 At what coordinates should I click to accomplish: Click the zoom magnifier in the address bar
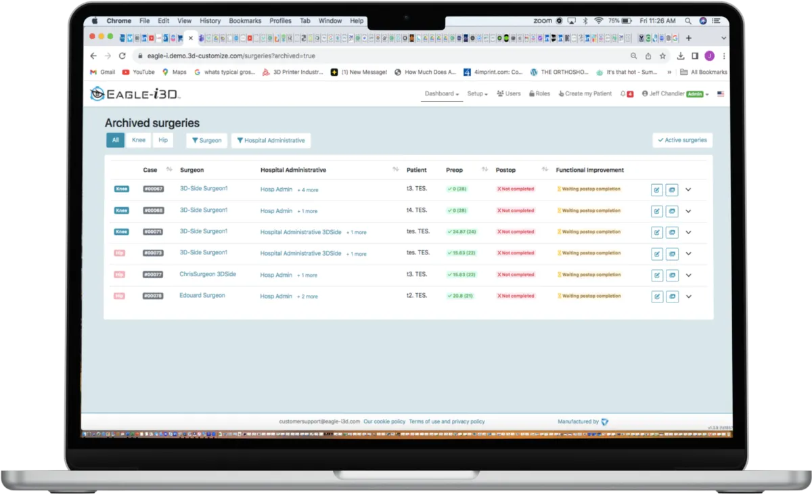[x=634, y=56]
